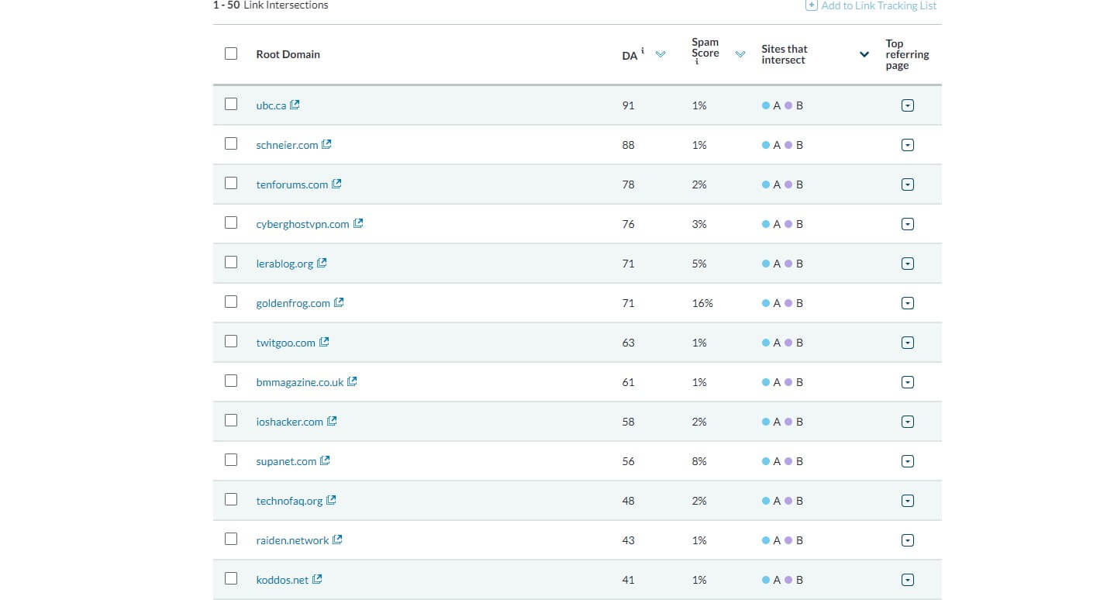The width and height of the screenshot is (1114, 600).
Task: Click 8% spam score for supanet.com
Action: [699, 461]
